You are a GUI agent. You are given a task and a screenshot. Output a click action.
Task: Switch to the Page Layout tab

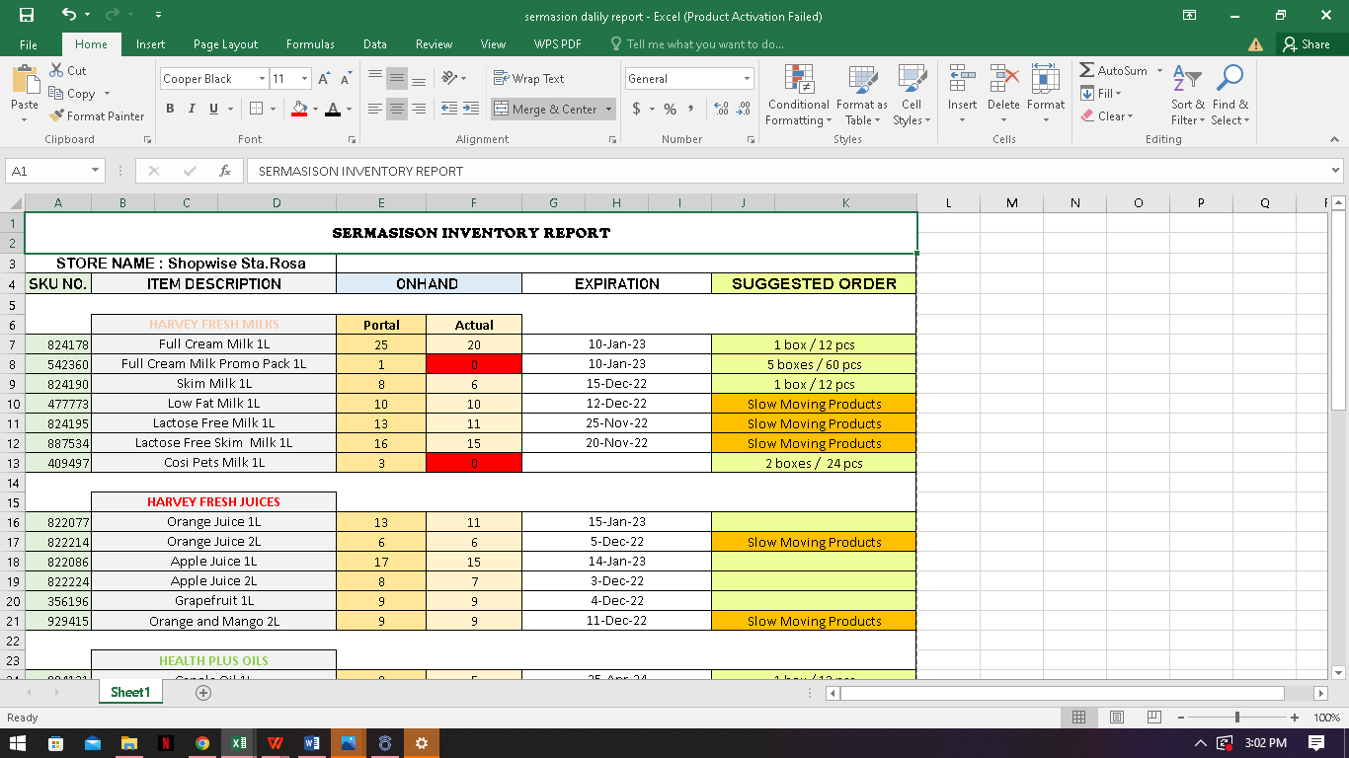[225, 44]
